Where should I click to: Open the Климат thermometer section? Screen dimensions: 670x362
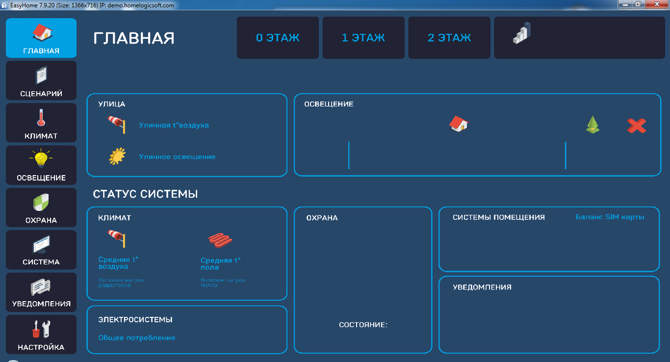point(41,123)
